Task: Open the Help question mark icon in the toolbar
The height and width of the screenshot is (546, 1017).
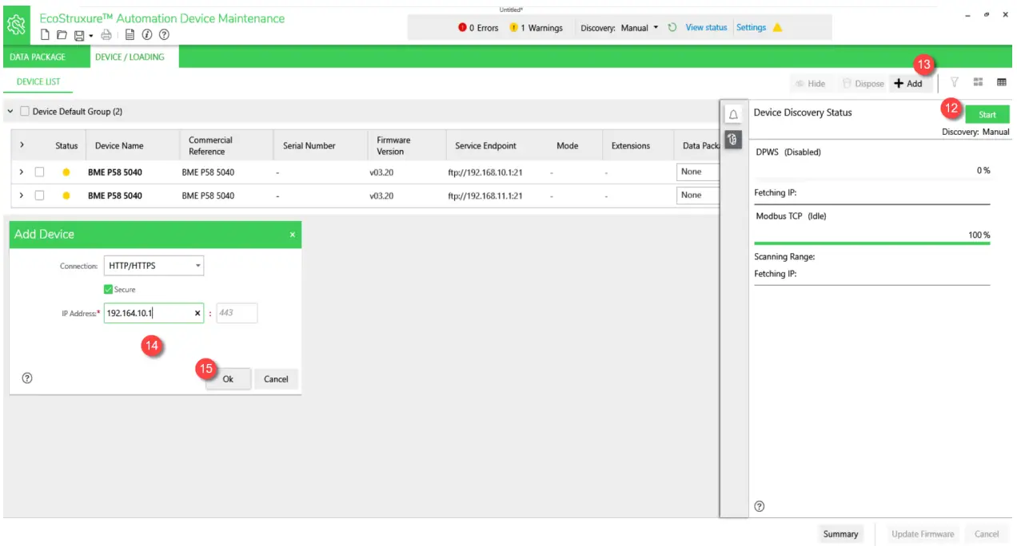Action: coord(164,35)
